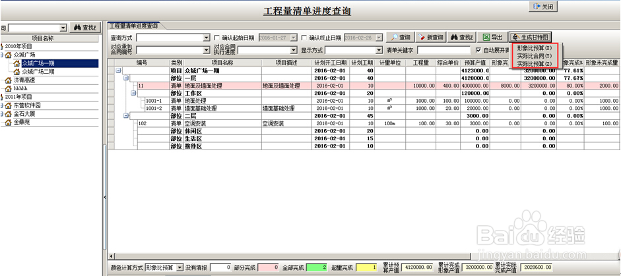Viewport: 621px width, 276px height.
Task: Click the yellow 超量完成 color box
Action: (x=367, y=267)
